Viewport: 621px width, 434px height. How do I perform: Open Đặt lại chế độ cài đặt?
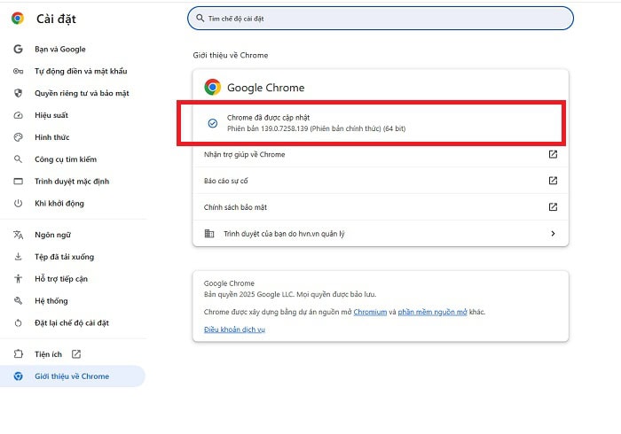click(x=72, y=323)
